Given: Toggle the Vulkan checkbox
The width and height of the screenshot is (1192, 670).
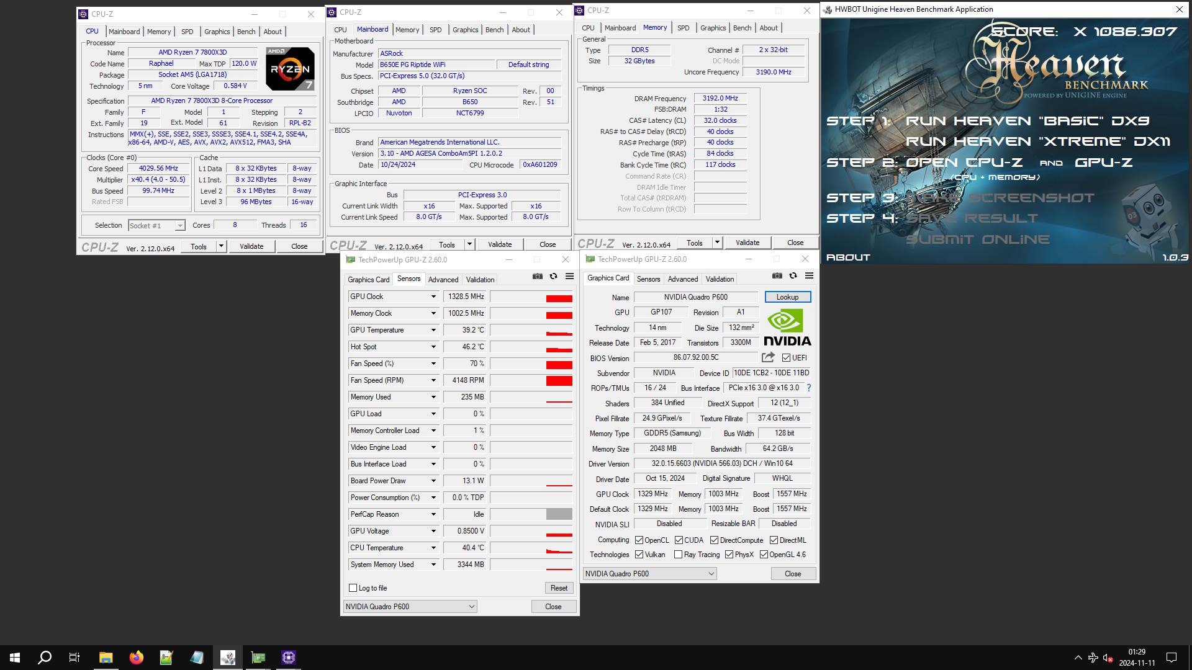Looking at the screenshot, I should click(639, 555).
